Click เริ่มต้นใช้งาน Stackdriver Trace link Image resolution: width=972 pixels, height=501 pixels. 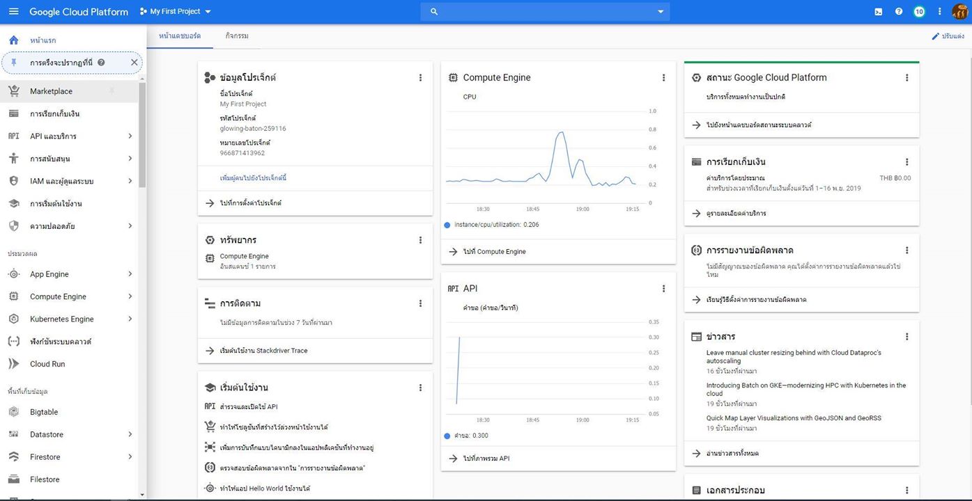pos(263,351)
